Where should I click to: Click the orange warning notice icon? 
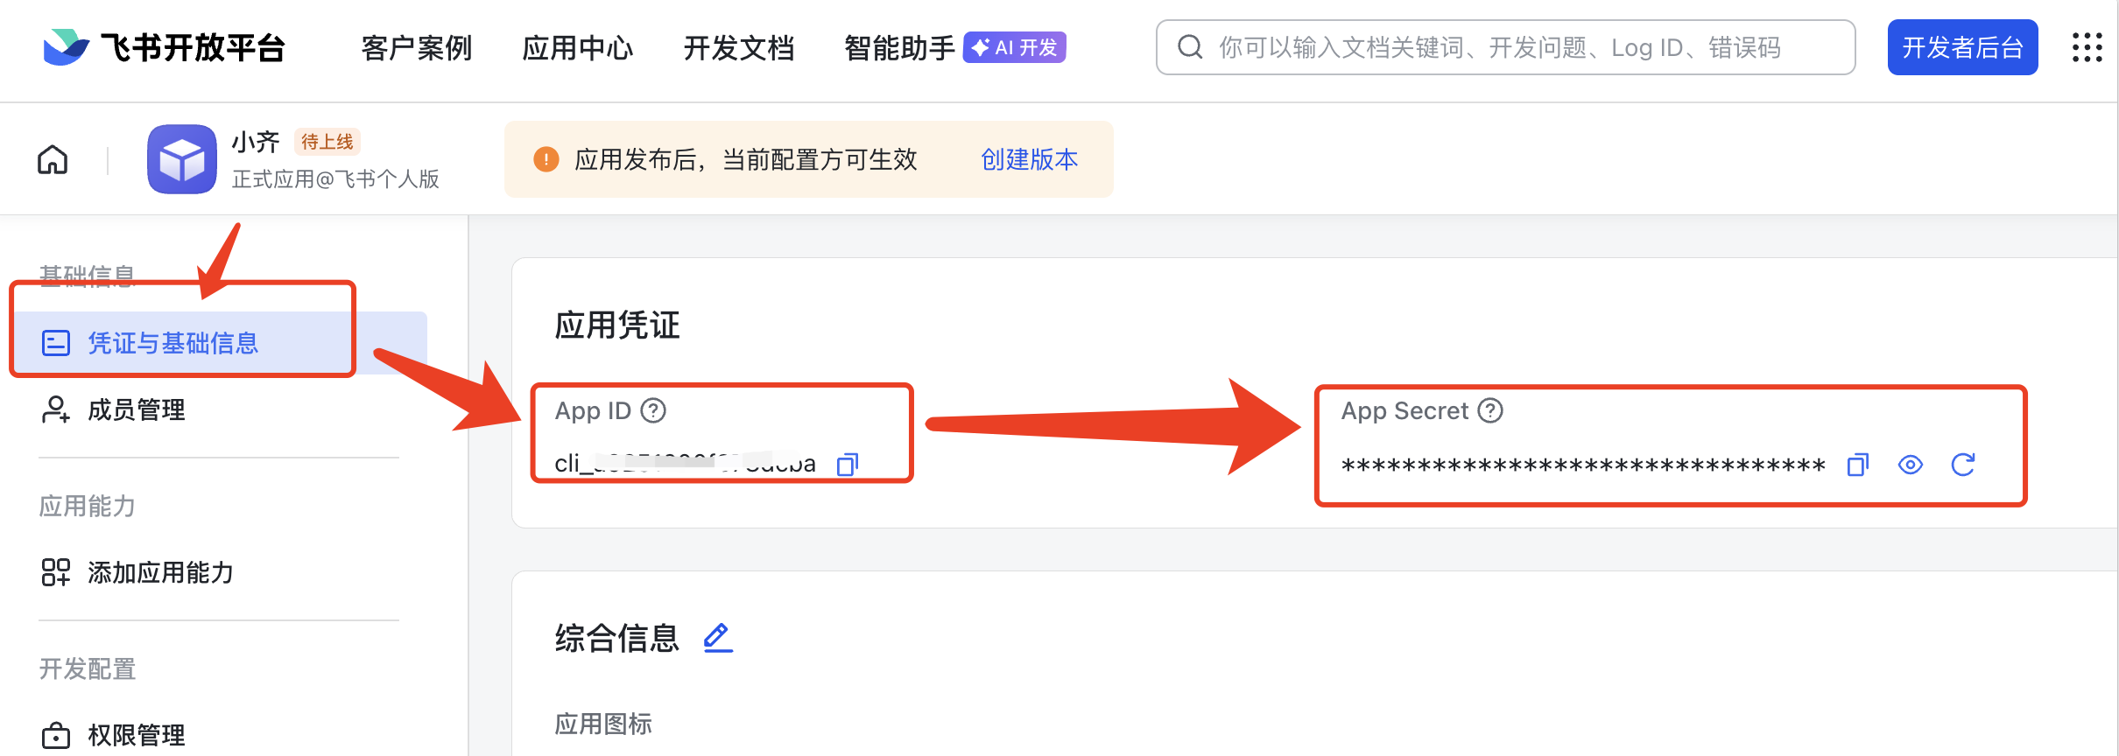pos(546,159)
